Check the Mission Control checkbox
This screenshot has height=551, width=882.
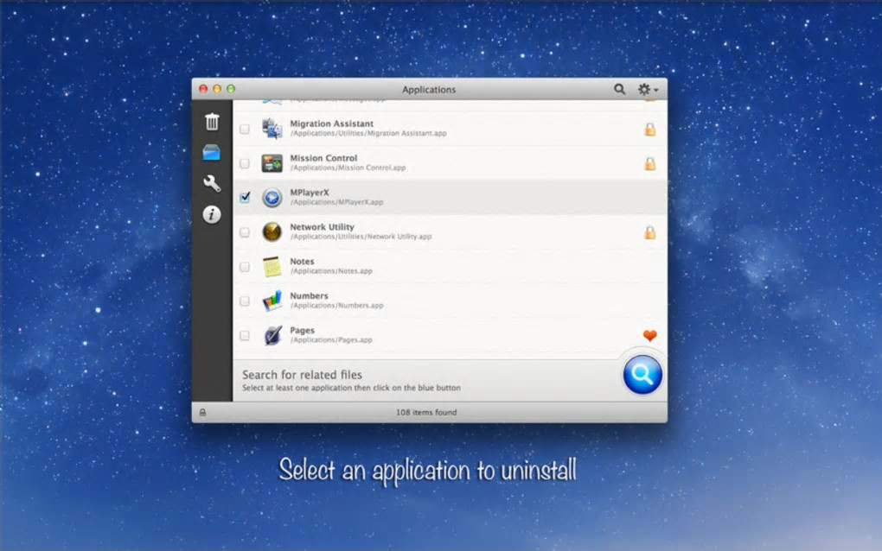click(x=245, y=163)
